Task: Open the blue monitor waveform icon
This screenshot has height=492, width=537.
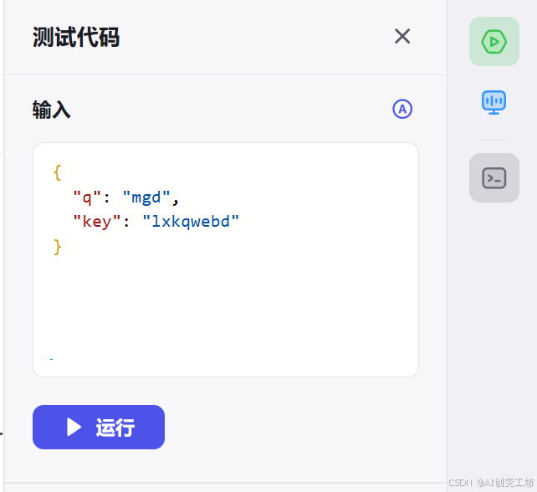Action: (x=494, y=102)
